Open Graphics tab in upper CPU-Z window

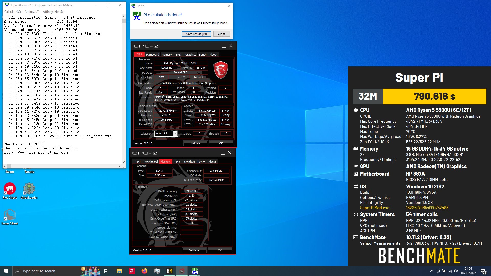point(191,55)
